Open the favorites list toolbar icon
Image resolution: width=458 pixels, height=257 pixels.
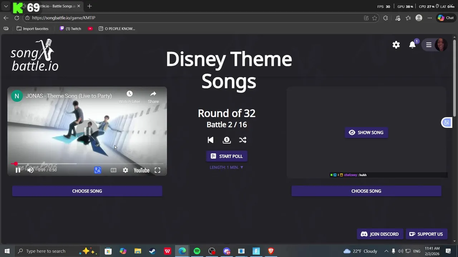[408, 18]
